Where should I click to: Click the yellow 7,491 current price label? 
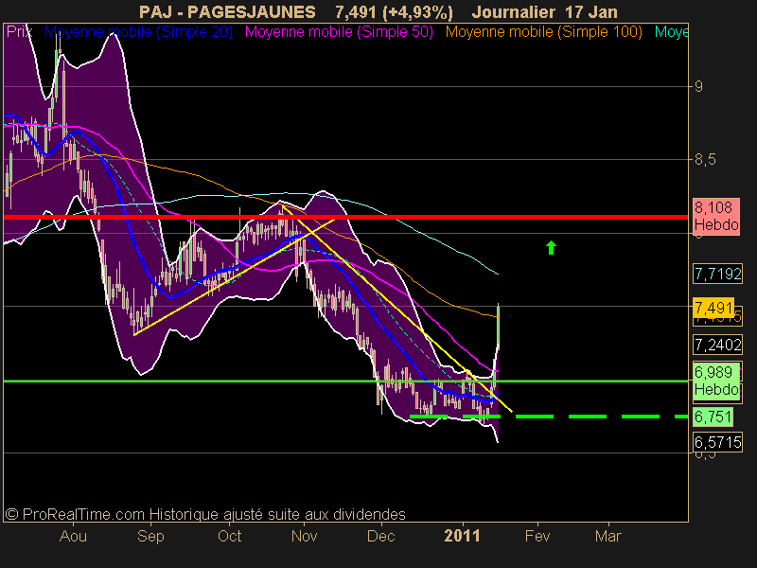point(713,307)
